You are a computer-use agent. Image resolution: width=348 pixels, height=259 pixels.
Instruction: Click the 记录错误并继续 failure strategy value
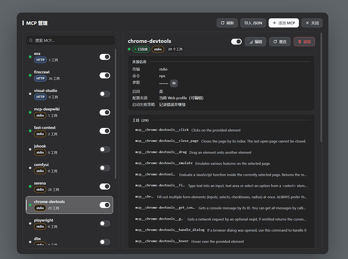click(172, 105)
